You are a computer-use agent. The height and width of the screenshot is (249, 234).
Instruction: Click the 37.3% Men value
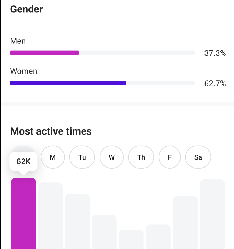215,53
